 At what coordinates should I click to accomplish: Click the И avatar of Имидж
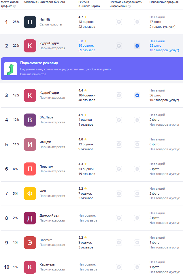(x=30, y=145)
